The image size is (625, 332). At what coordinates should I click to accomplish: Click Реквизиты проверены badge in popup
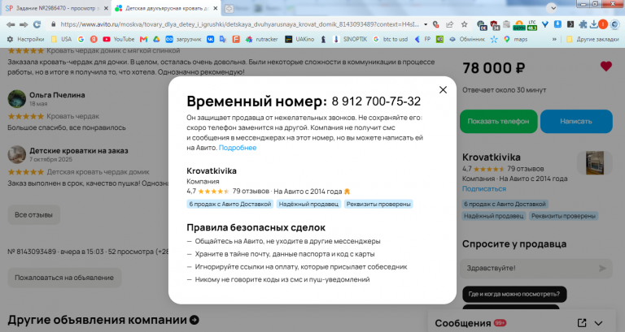pos(378,204)
